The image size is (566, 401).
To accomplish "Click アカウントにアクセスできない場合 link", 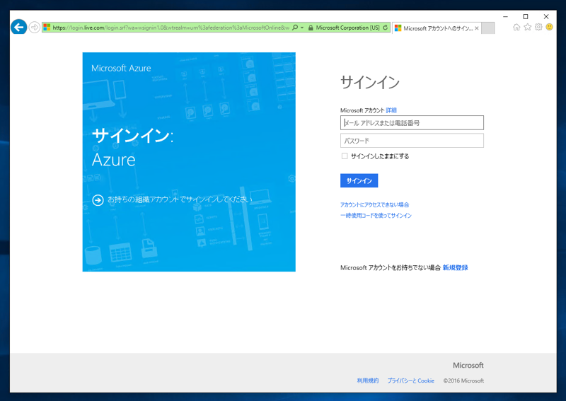I will click(375, 204).
